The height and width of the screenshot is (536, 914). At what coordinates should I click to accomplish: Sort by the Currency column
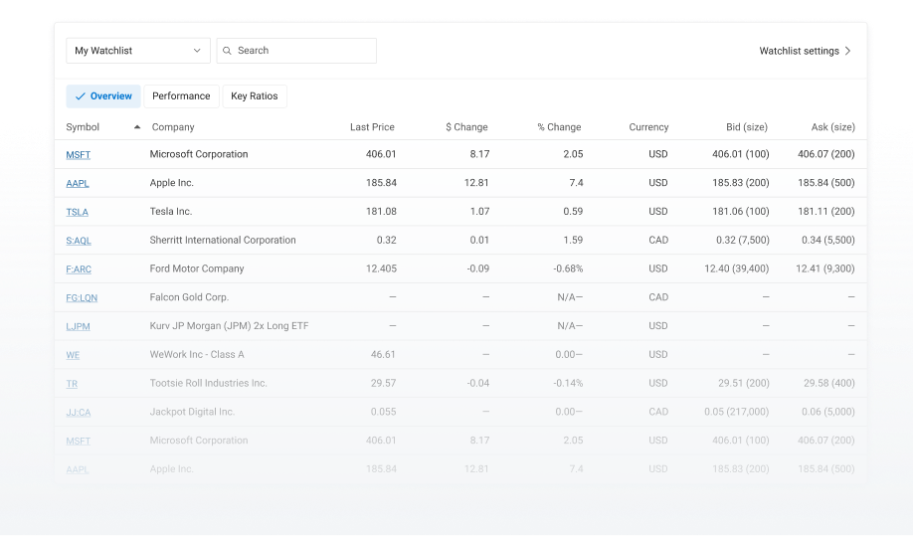tap(648, 127)
